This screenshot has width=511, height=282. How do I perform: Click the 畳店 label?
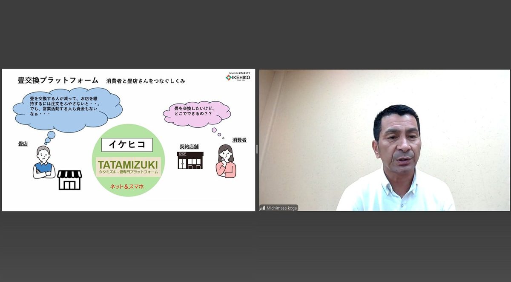[x=23, y=144]
